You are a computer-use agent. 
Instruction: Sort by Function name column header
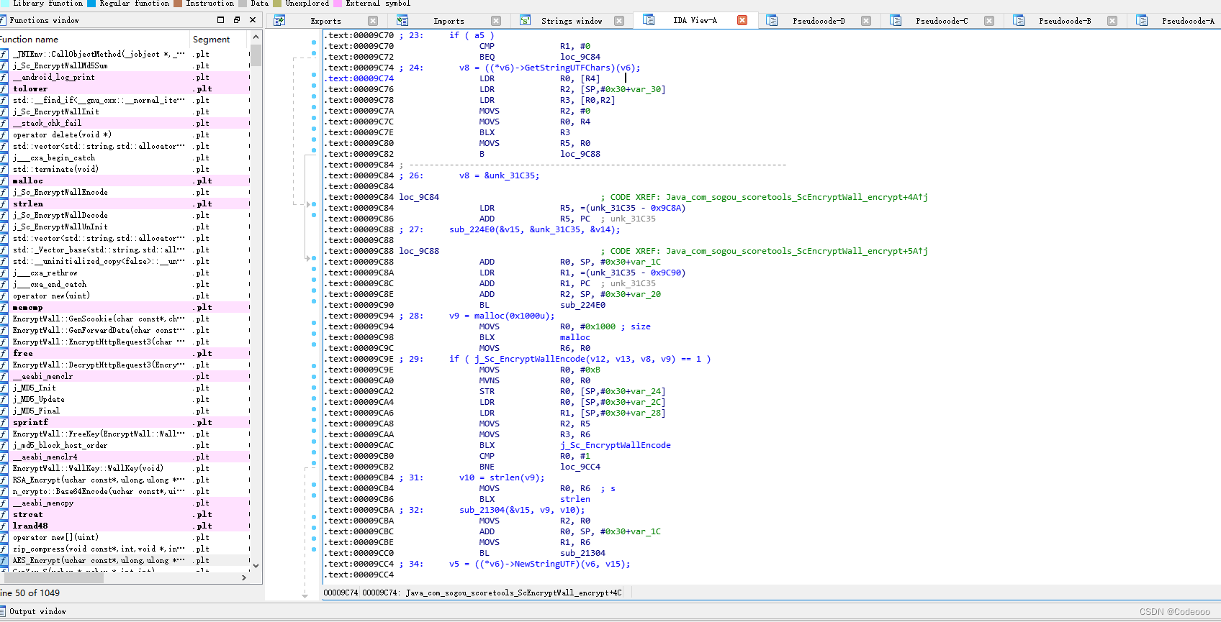(94, 39)
